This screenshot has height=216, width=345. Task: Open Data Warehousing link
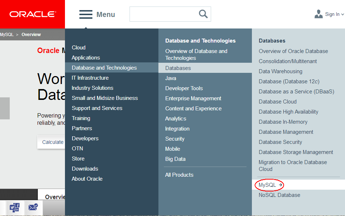coord(280,71)
